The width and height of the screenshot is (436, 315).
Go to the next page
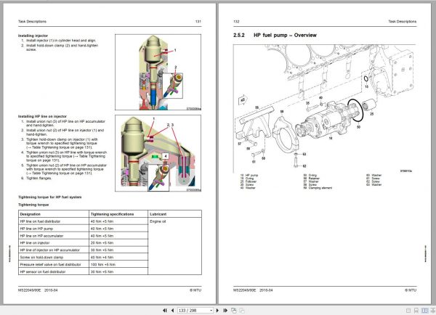tap(217, 310)
